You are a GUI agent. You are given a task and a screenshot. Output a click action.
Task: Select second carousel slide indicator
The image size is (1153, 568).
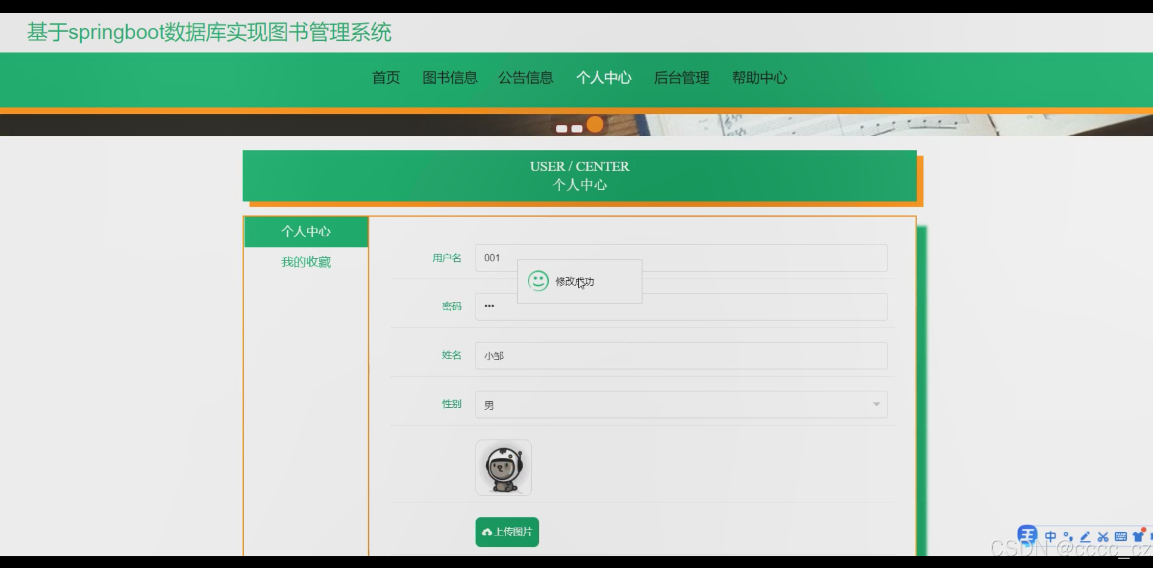(577, 129)
